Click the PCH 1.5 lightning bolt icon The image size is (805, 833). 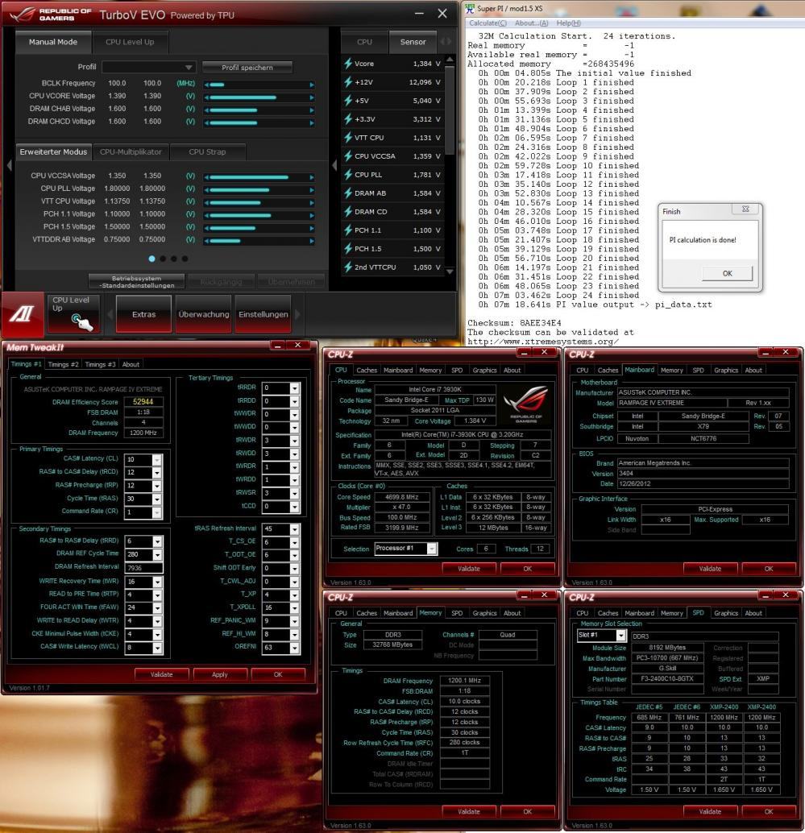tap(348, 249)
